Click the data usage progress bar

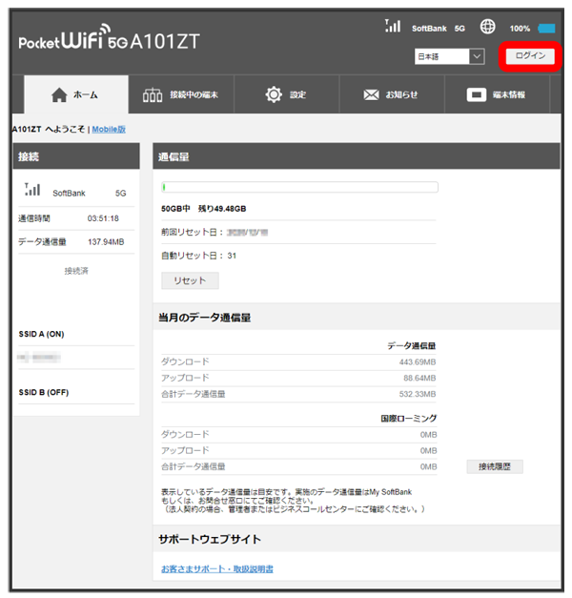coord(299,188)
